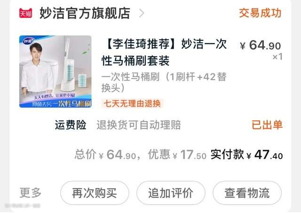Open the 更多 options menu
301x213 pixels.
click(31, 193)
